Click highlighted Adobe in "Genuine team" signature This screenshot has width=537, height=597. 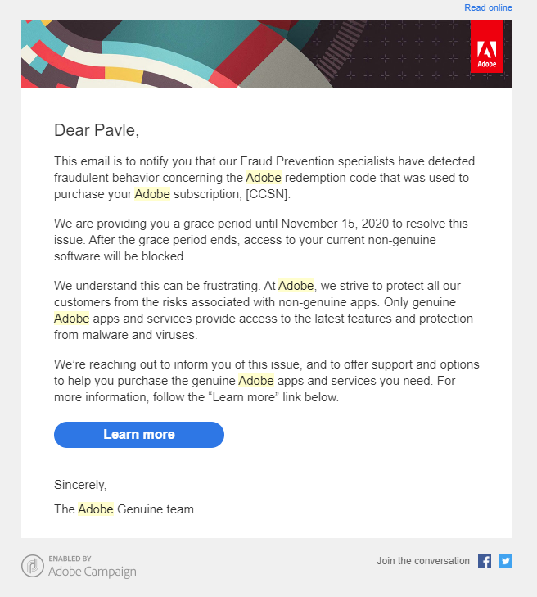tap(96, 509)
